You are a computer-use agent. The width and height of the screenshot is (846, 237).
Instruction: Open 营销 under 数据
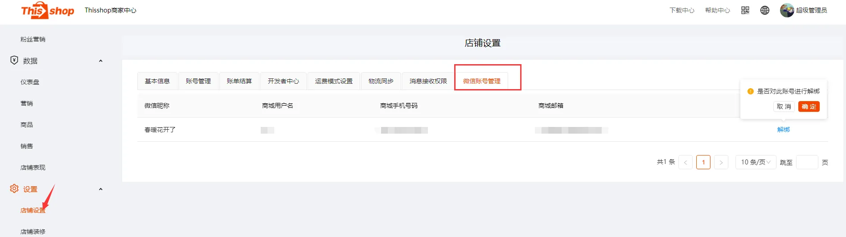(x=27, y=103)
